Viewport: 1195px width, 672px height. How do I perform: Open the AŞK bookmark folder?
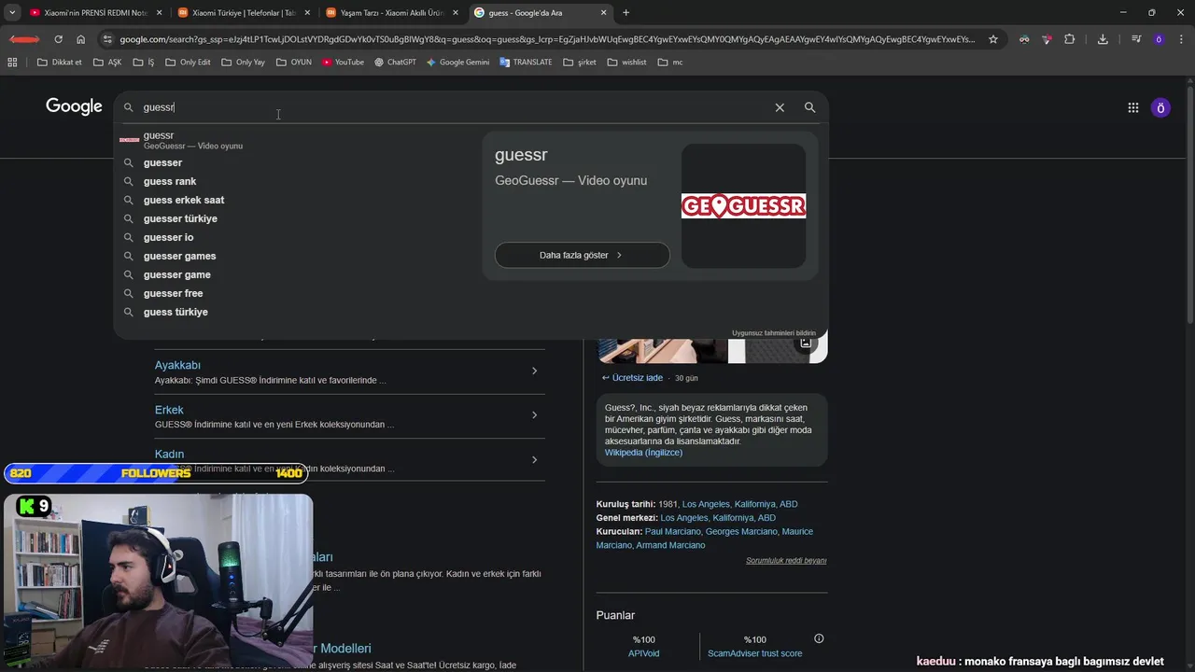coord(107,63)
